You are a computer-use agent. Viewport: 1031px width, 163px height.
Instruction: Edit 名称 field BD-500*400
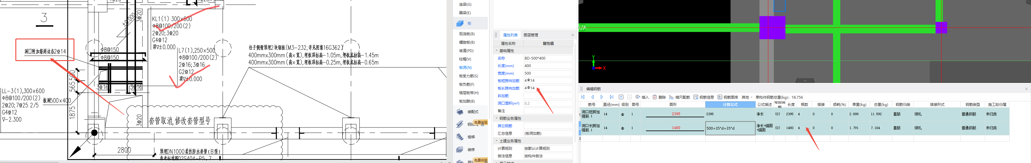coord(548,58)
